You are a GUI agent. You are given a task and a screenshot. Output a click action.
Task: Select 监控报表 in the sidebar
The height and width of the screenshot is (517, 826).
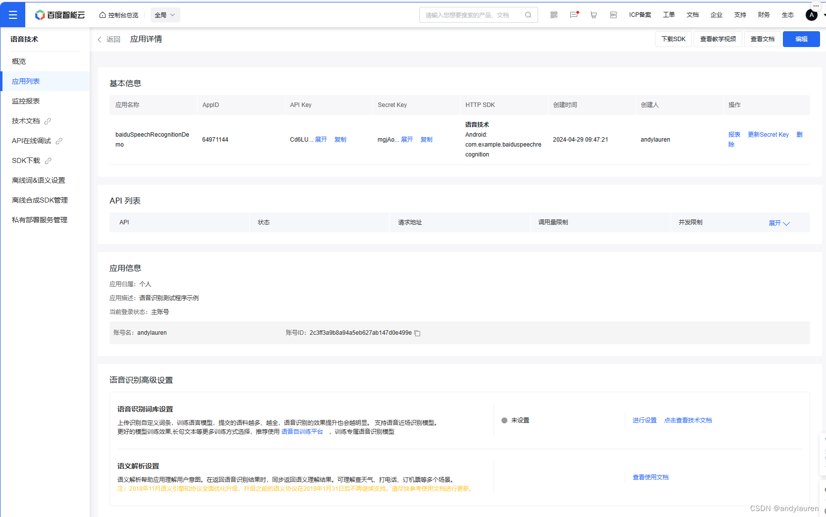45,101
